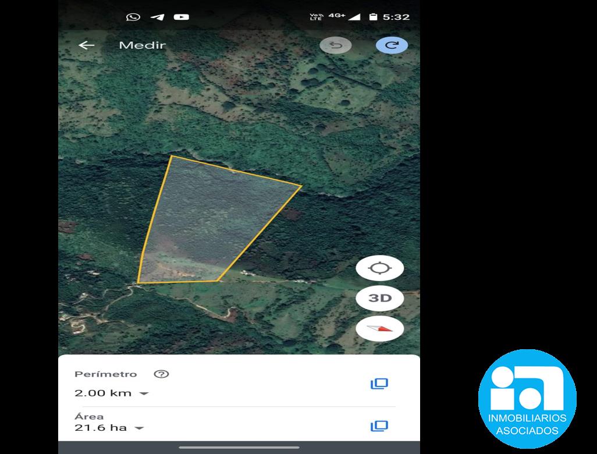Select the rightmost polygon vertex

[x=301, y=186]
